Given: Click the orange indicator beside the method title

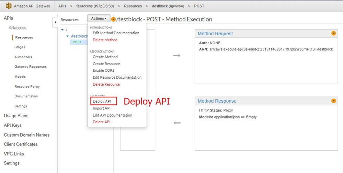Looking at the screenshot, I should point(113,20).
